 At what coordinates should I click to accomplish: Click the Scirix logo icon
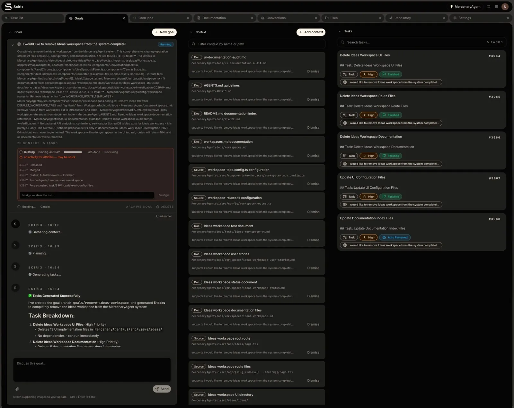8,6
